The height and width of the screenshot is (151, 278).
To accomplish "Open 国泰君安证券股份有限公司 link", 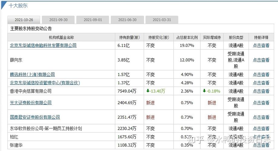I will tap(35, 117).
